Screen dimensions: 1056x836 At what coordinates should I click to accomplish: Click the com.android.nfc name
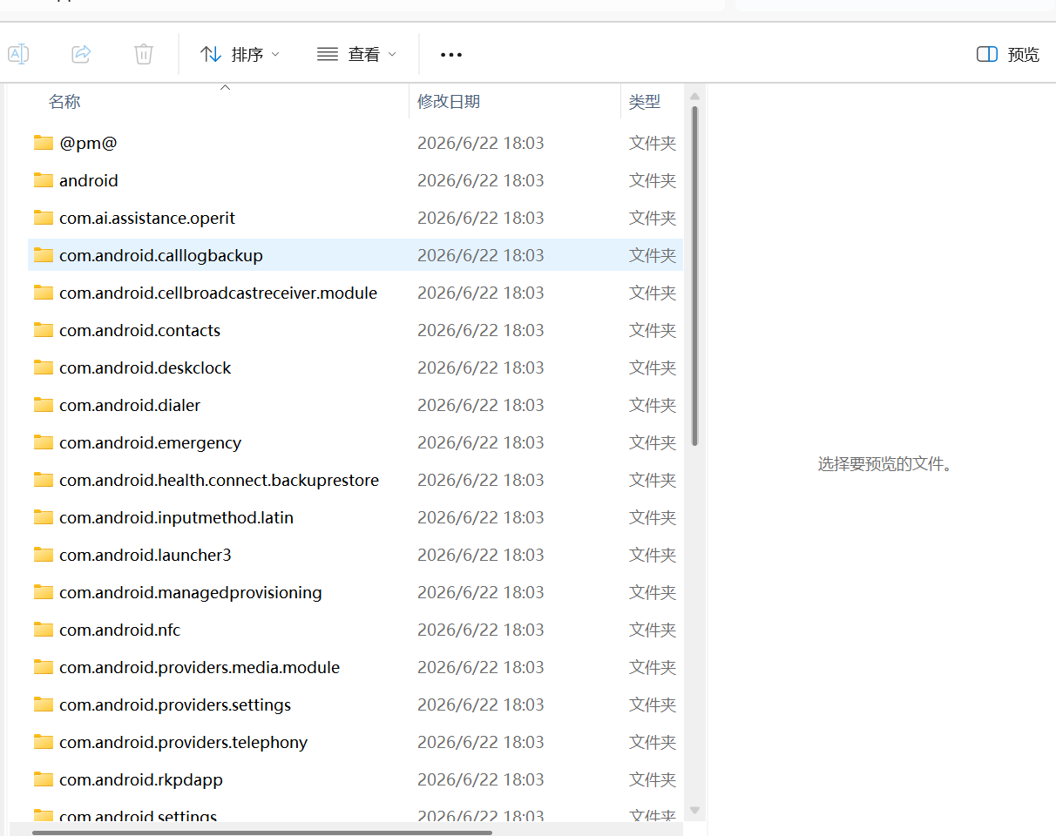(x=120, y=630)
